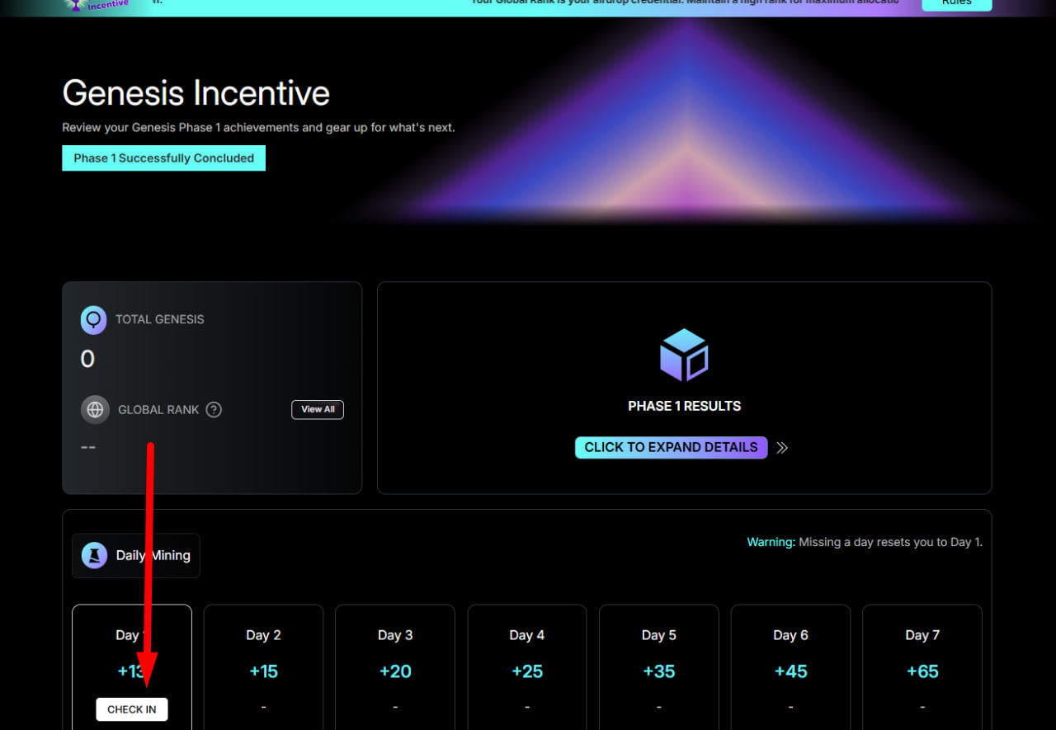Open the View All rank list
This screenshot has height=730, width=1056.
point(318,410)
